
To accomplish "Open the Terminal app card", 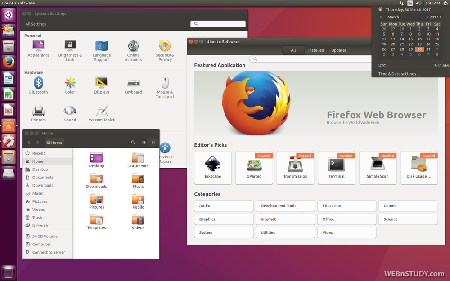I will pos(337,168).
